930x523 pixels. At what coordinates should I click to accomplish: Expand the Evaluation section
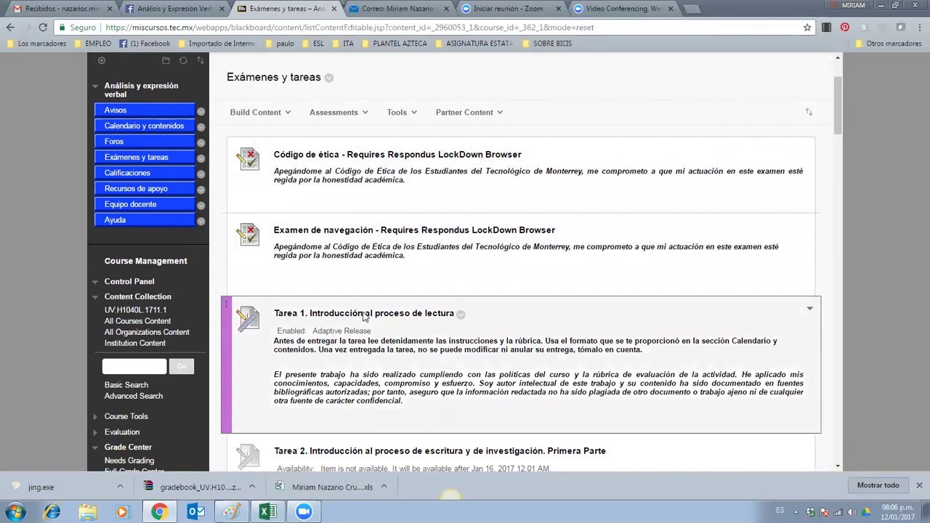[95, 432]
